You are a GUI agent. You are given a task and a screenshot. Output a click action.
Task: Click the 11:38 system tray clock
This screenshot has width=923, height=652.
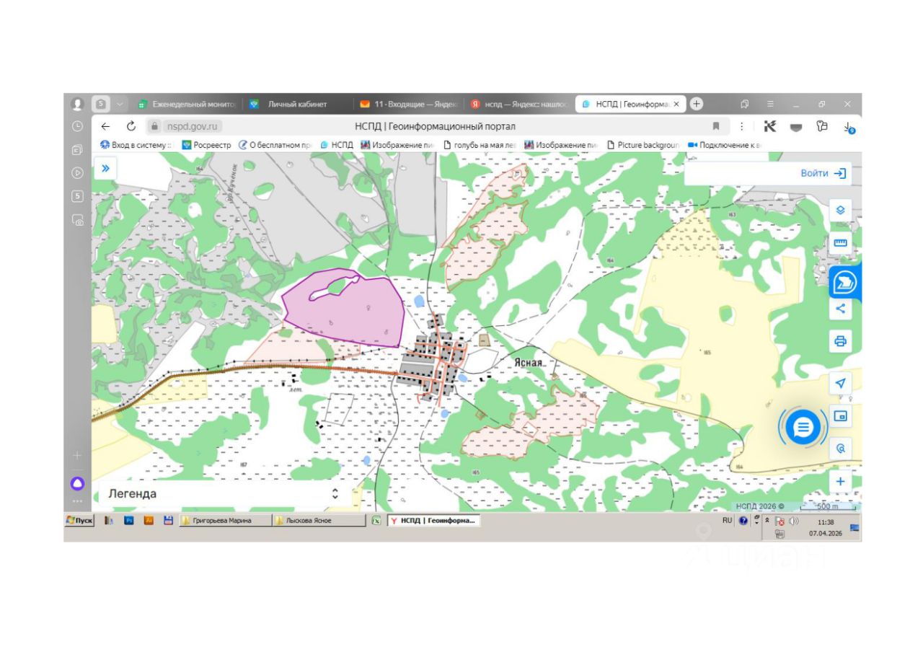click(x=826, y=522)
